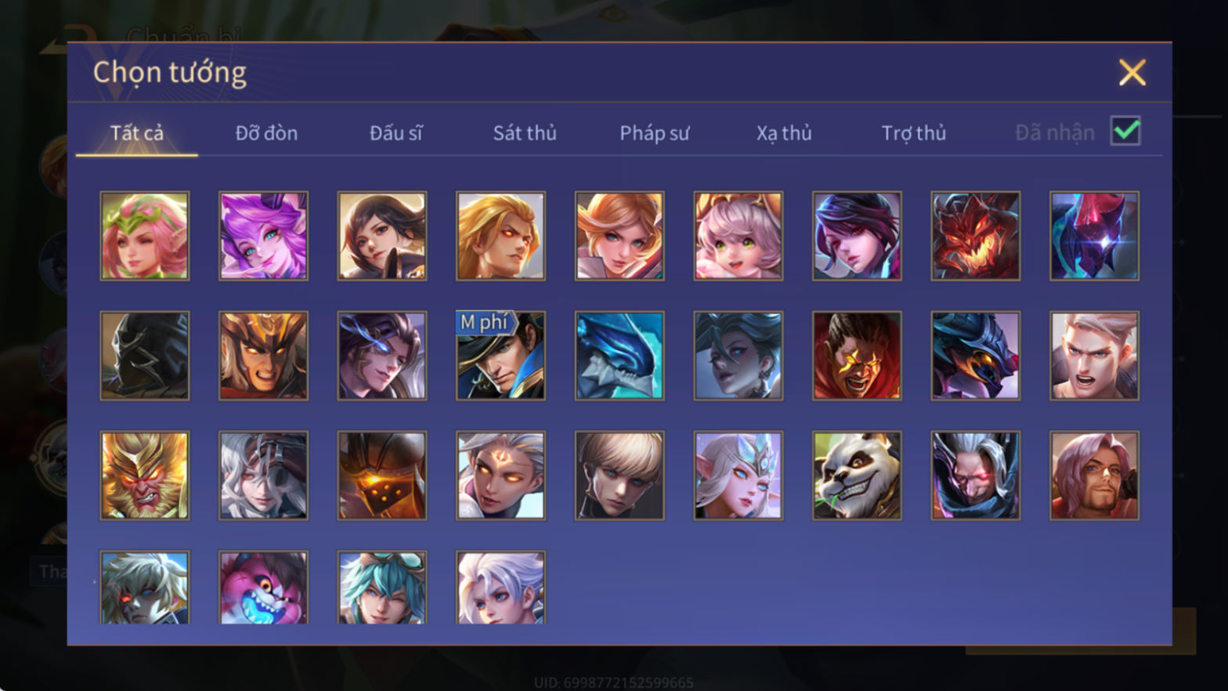
Task: Pick the pink-haired elf with green crown
Action: [145, 236]
